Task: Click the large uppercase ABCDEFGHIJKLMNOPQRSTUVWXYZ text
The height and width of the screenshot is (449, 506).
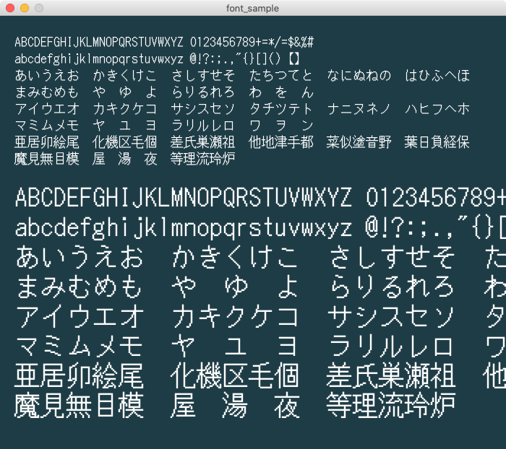Action: (x=183, y=198)
